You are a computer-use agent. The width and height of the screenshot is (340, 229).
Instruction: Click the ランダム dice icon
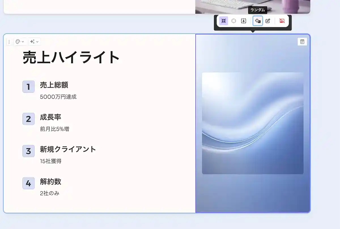258,21
